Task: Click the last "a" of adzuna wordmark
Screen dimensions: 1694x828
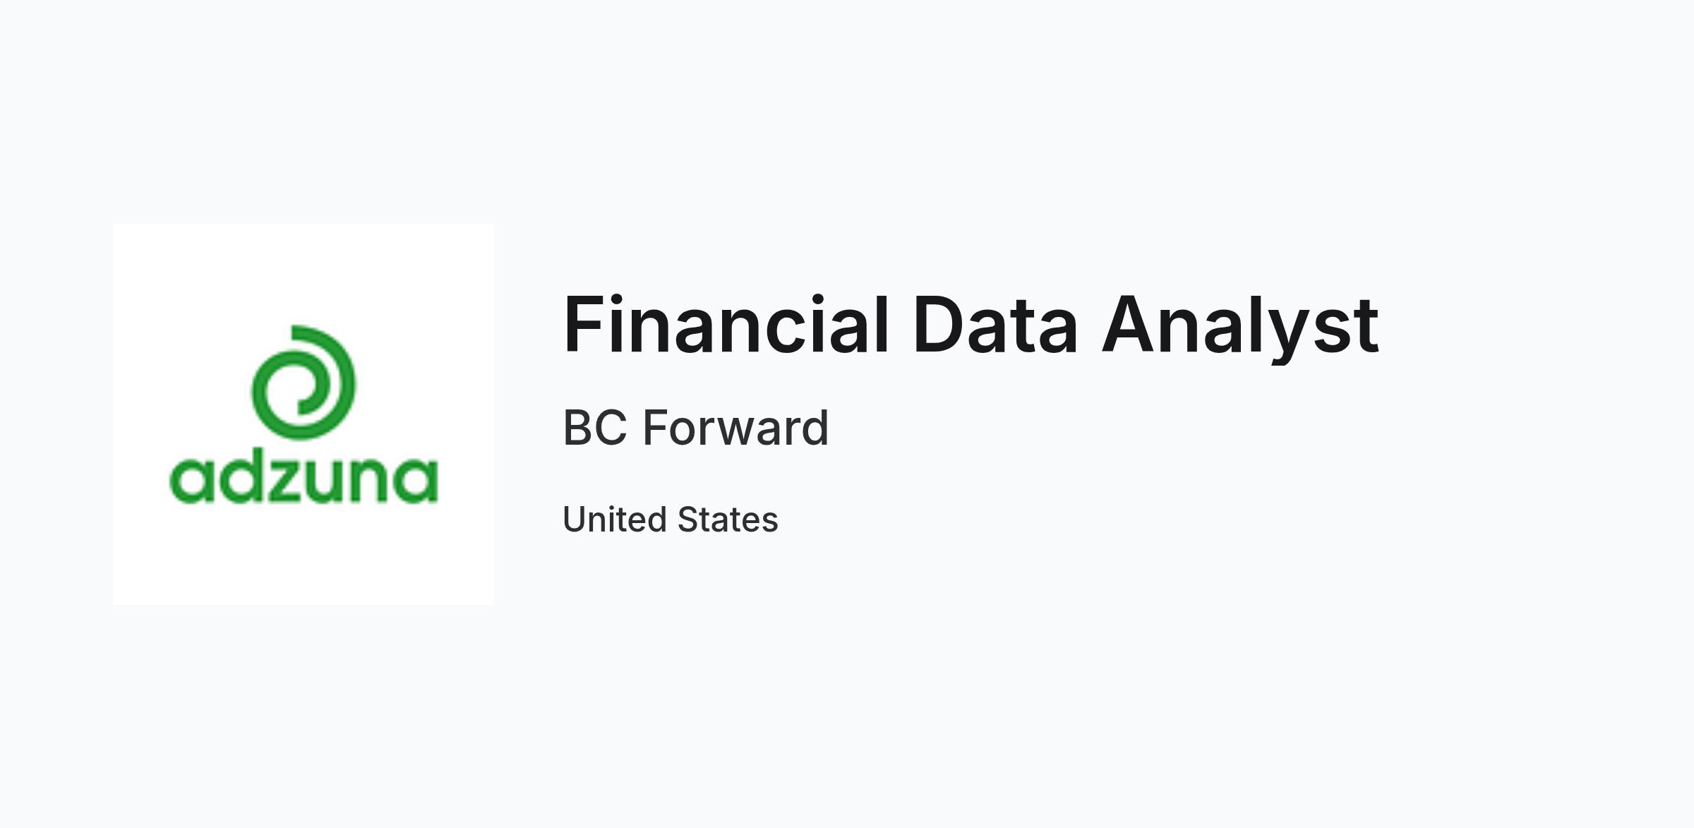Action: click(418, 481)
